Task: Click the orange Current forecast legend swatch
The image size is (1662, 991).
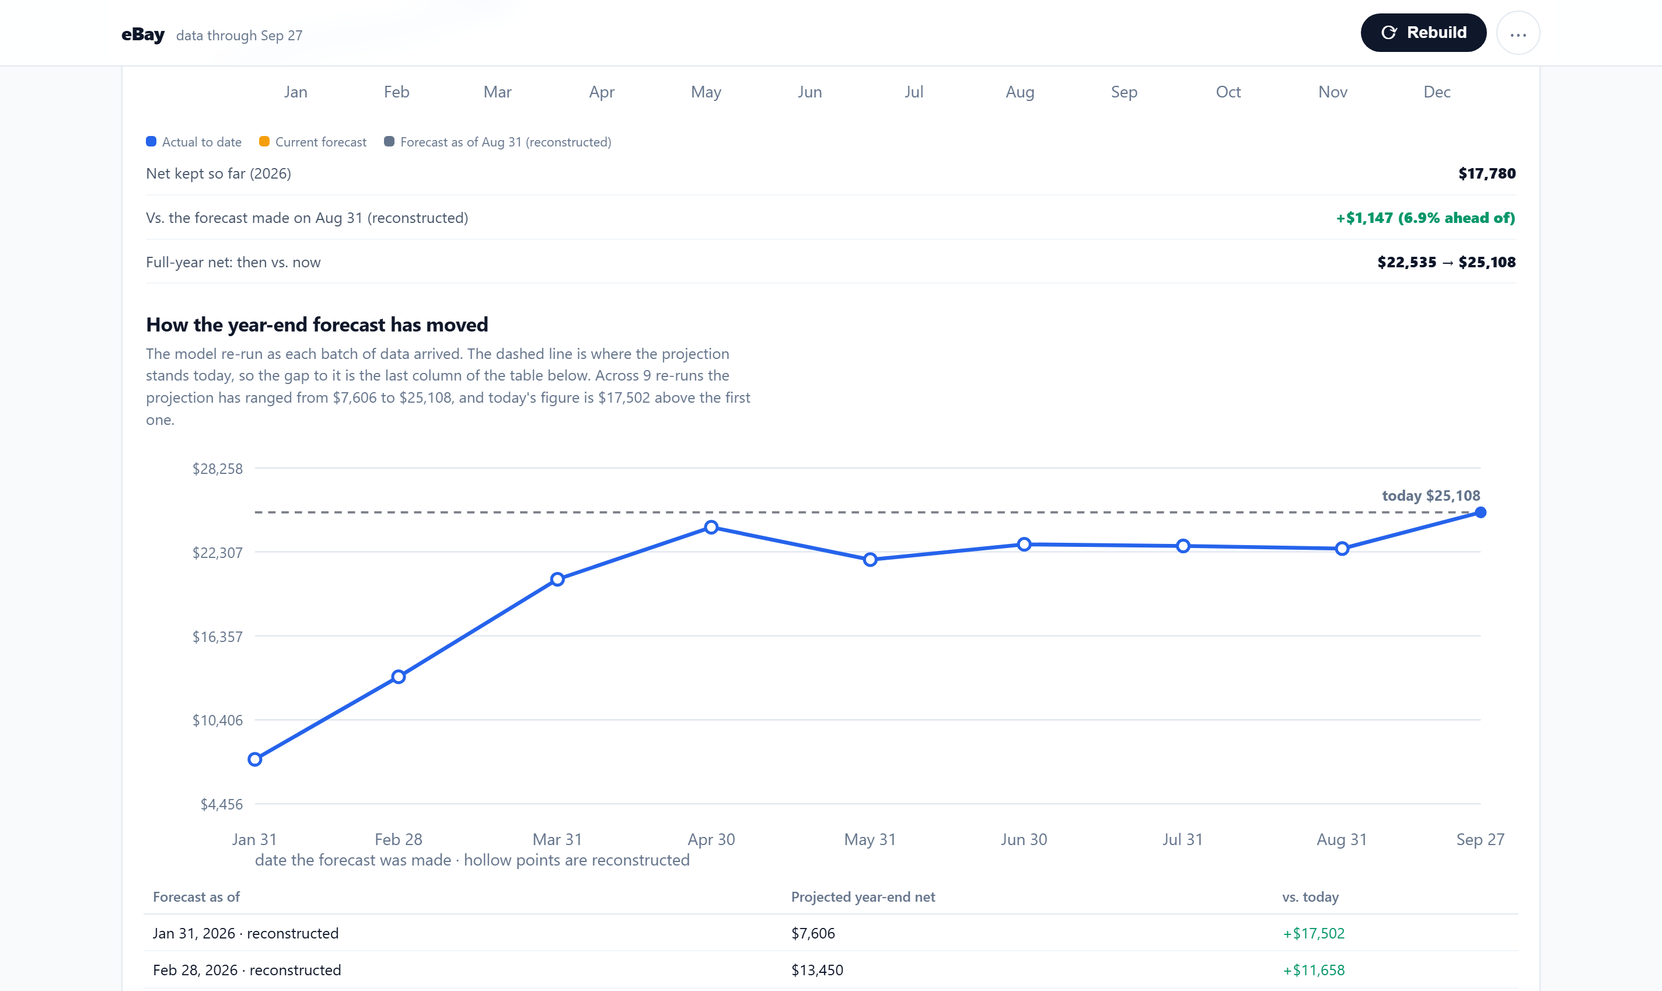Action: tap(264, 142)
